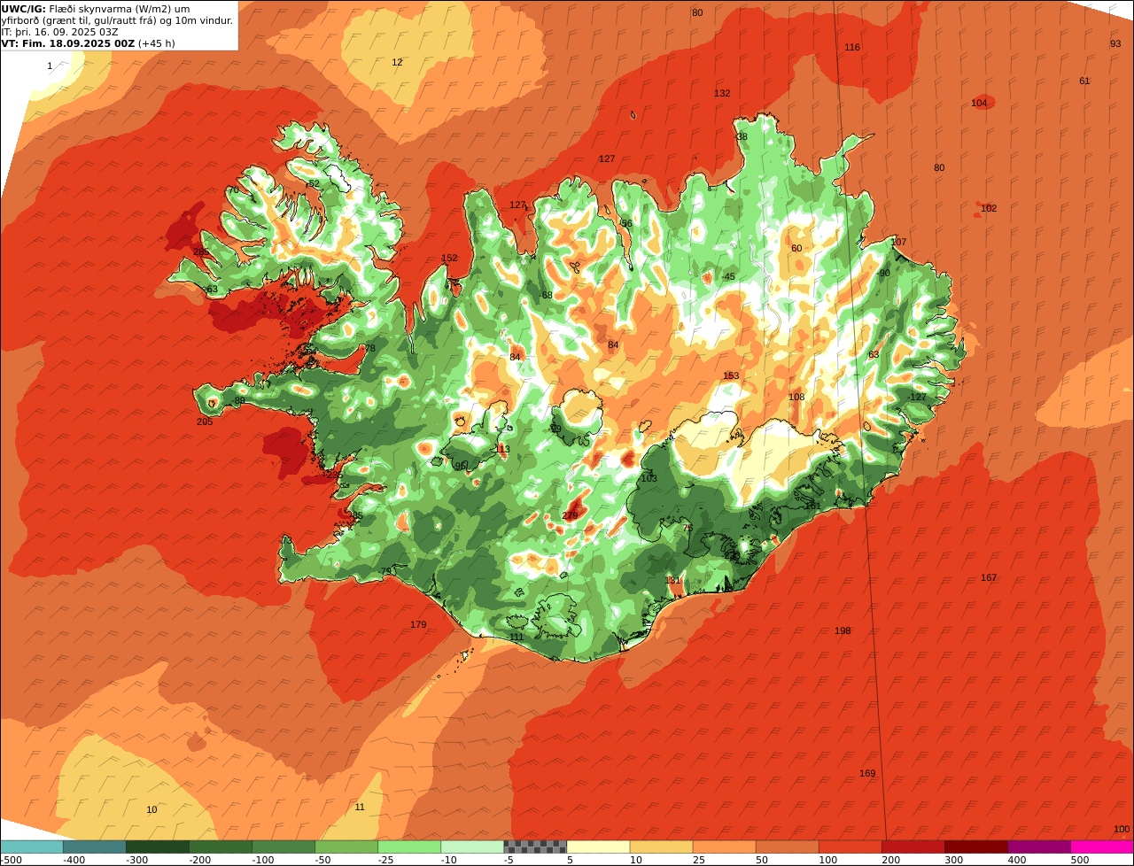Click the flux value 111 on the south coast
This screenshot has width=1134, height=866.
click(517, 637)
